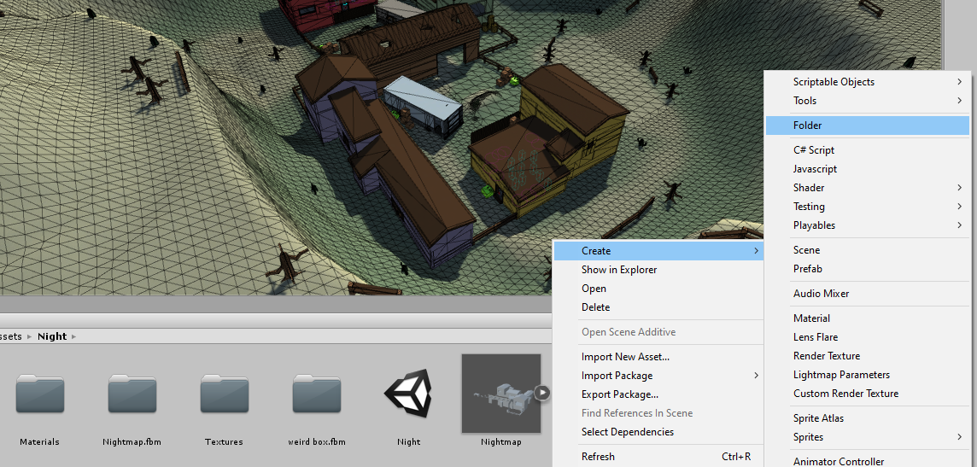
Task: Open the Nightmap.fbm folder icon
Action: coord(132,393)
